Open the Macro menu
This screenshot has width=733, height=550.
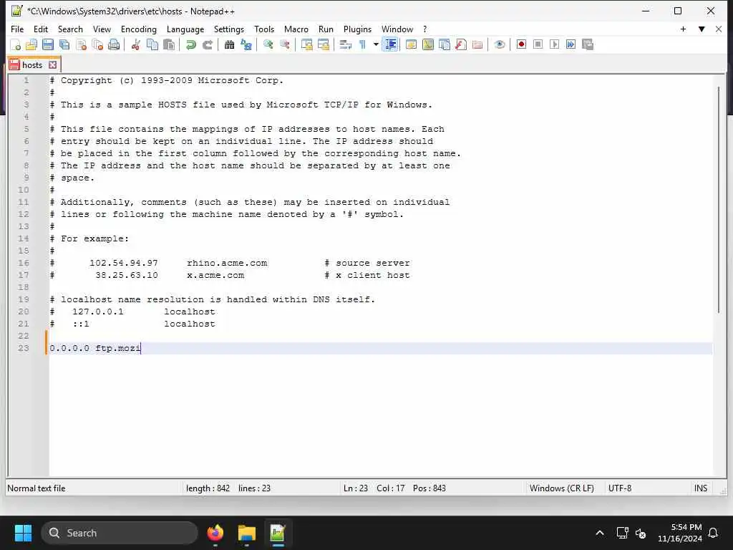pos(296,29)
